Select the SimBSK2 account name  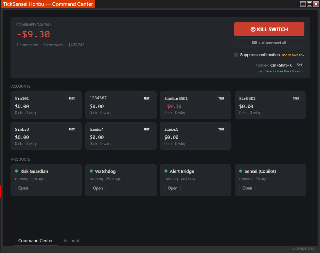tap(247, 98)
